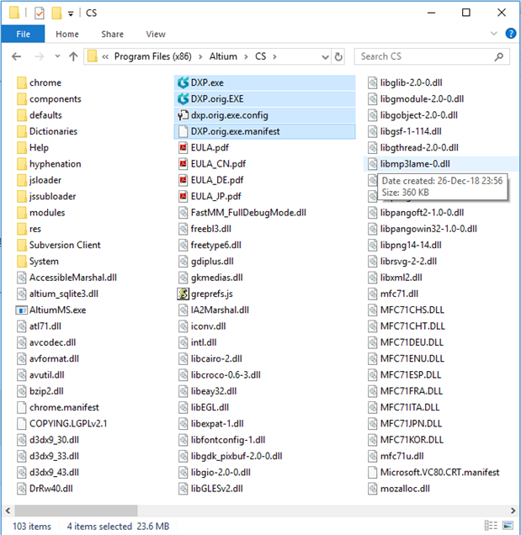The width and height of the screenshot is (521, 535).
Task: Click the EULA_JP.pdf PDF icon
Action: [x=183, y=197]
